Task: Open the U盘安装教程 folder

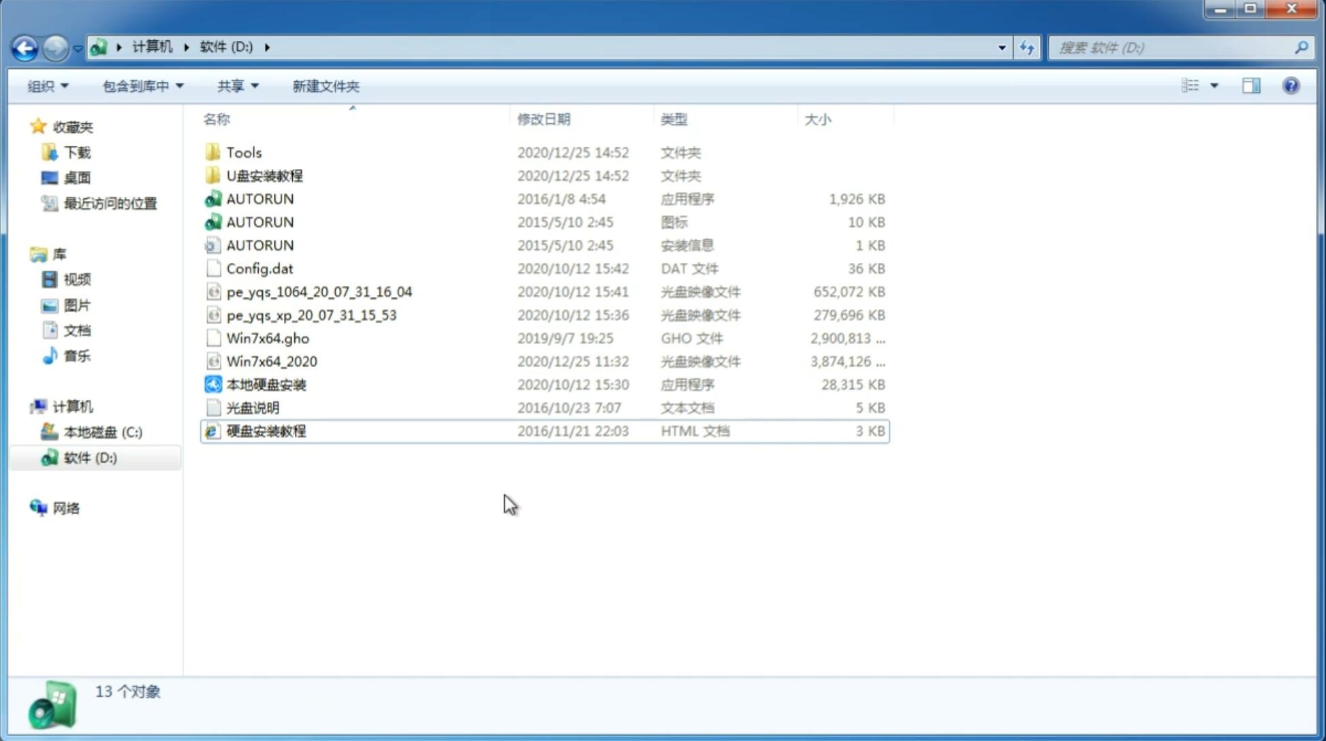Action: 264,176
